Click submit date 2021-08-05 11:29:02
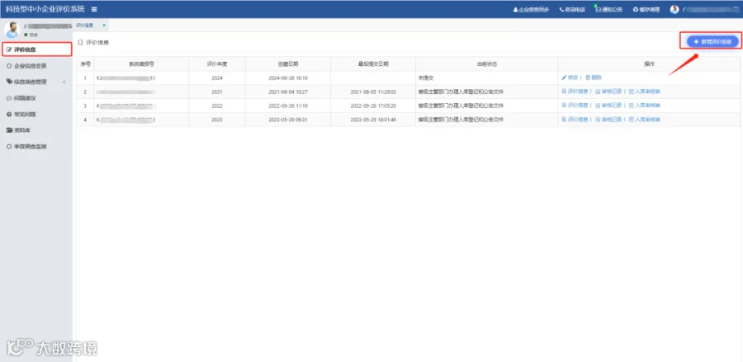The image size is (743, 362). (x=373, y=92)
